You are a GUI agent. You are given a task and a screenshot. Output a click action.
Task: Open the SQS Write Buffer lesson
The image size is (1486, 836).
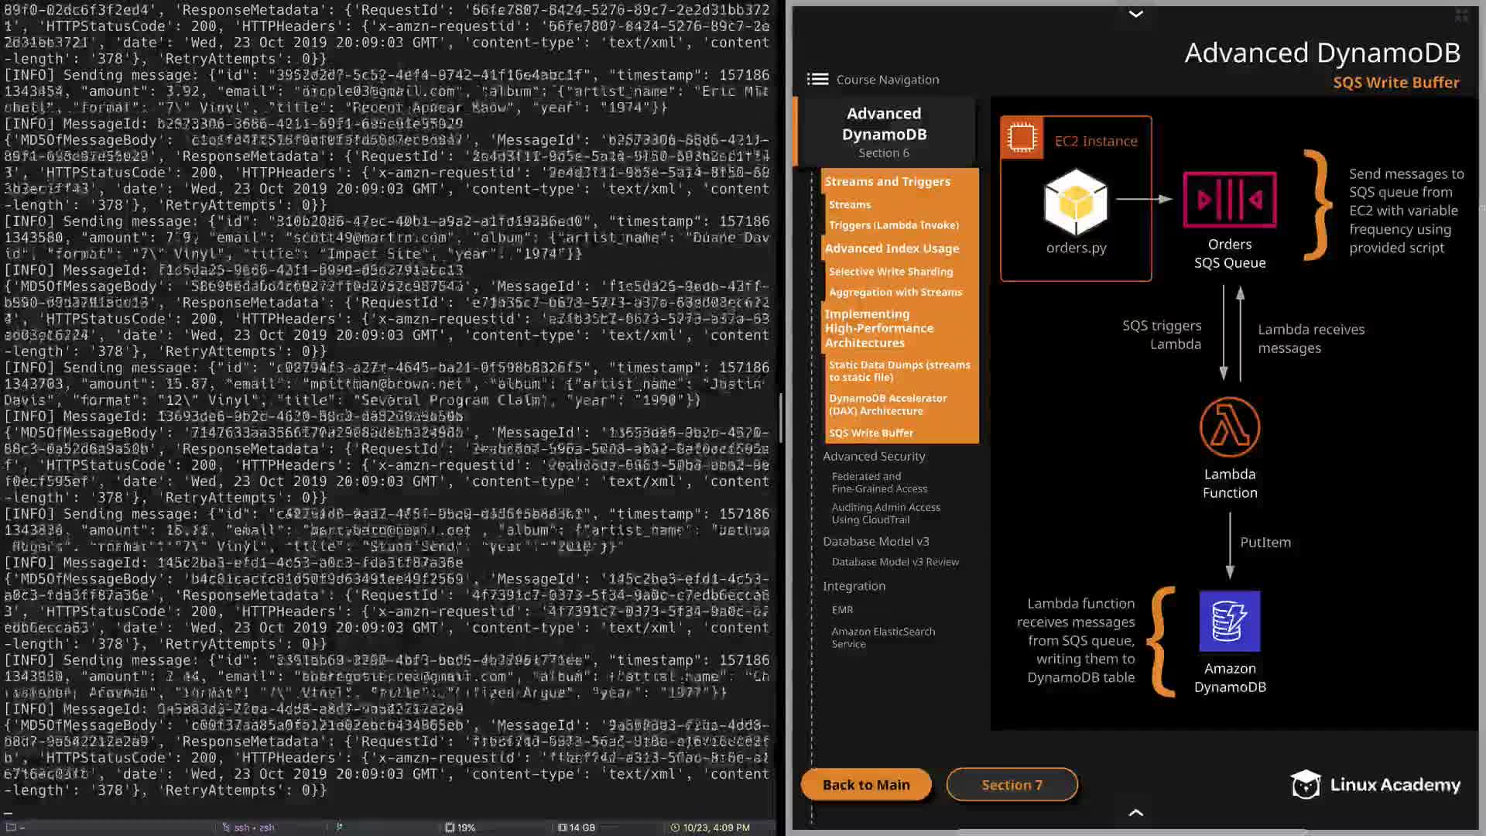click(871, 433)
